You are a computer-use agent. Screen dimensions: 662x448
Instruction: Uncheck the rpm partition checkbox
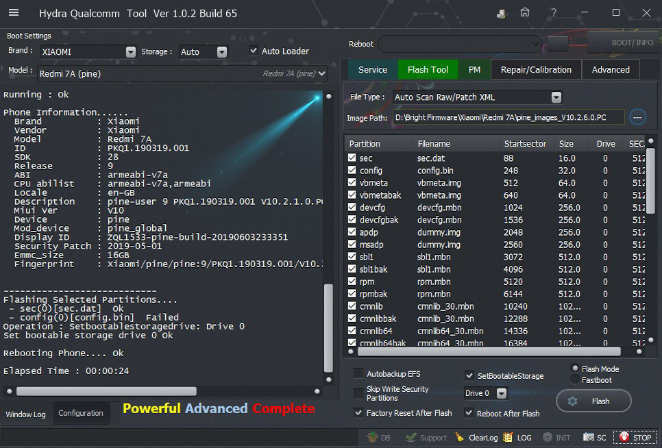(352, 281)
